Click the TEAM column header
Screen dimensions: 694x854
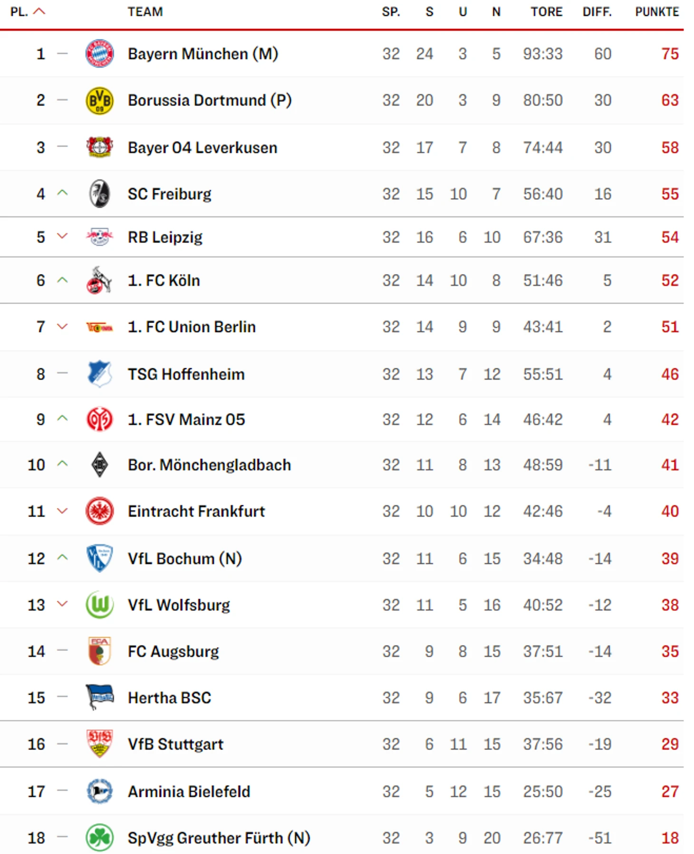point(145,12)
